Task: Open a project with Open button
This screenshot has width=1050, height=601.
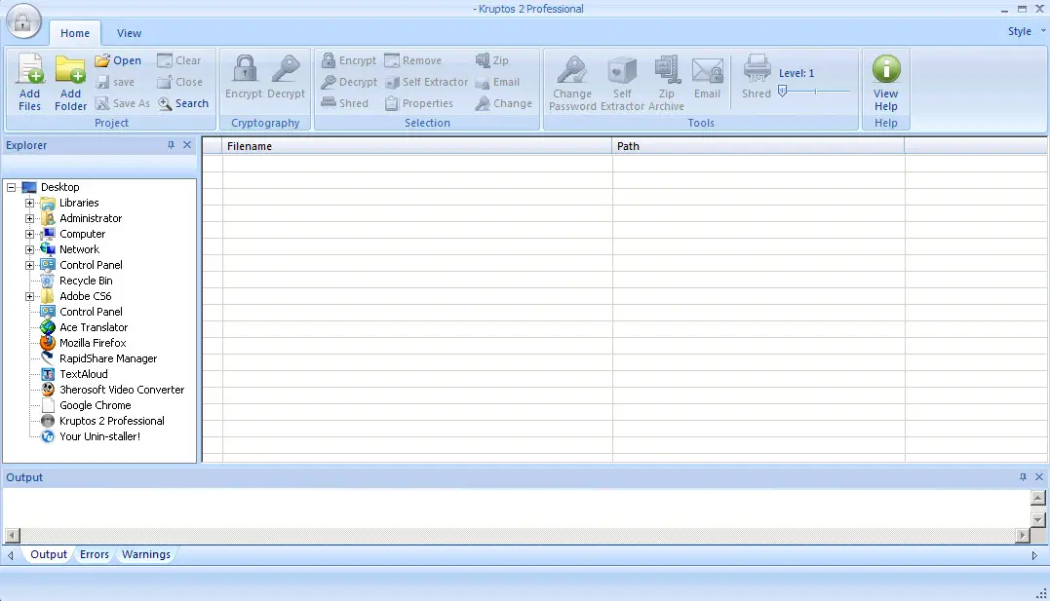Action: [118, 60]
